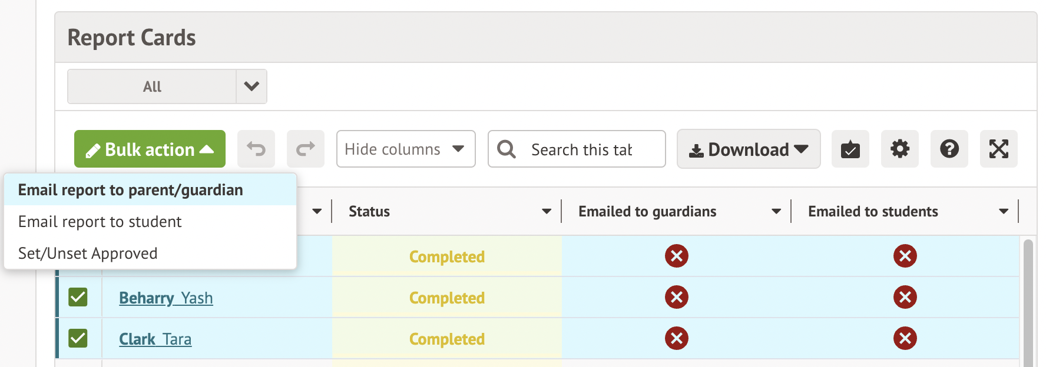The width and height of the screenshot is (1046, 367).
Task: Open the settings gear icon
Action: tap(899, 149)
